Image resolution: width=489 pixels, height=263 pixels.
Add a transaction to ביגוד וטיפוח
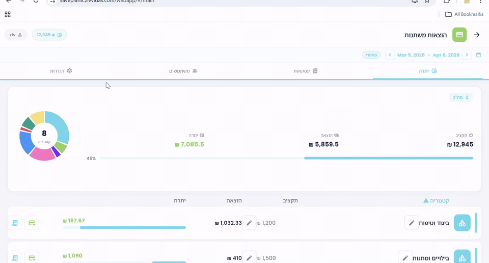32,223
